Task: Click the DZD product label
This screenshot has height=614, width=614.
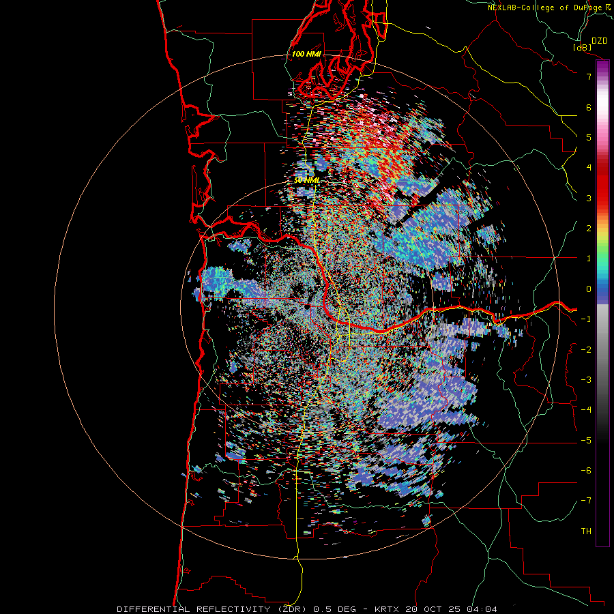Action: [599, 41]
